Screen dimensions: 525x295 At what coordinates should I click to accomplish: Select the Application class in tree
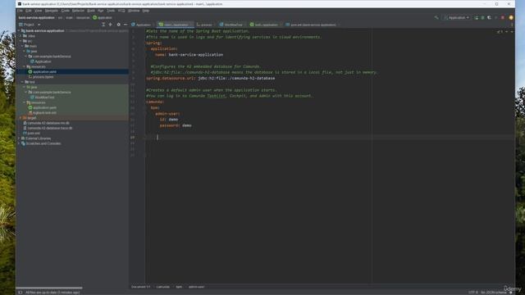[43, 61]
